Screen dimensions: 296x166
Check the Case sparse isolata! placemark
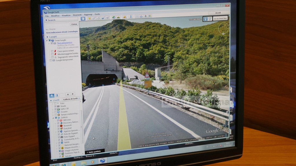pyautogui.click(x=52, y=51)
